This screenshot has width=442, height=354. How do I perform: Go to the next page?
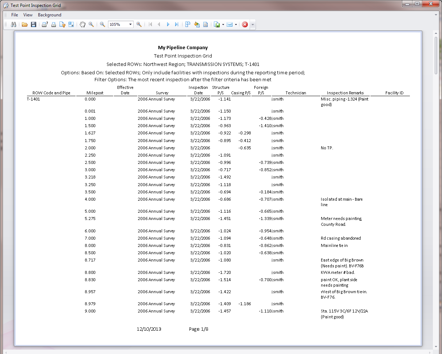pyautogui.click(x=168, y=24)
